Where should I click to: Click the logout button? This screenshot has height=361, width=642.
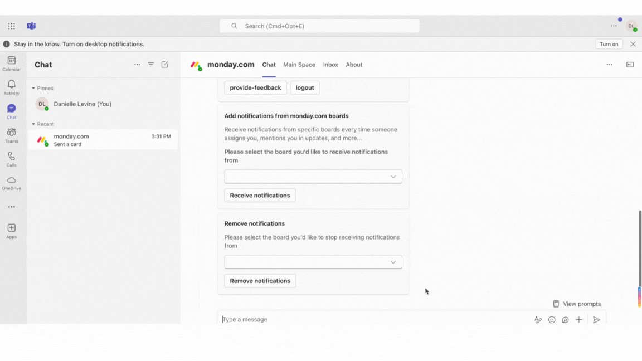[305, 87]
